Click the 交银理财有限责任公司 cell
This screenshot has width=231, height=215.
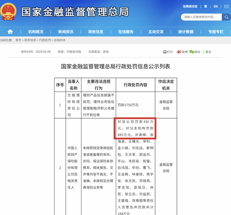(74, 105)
